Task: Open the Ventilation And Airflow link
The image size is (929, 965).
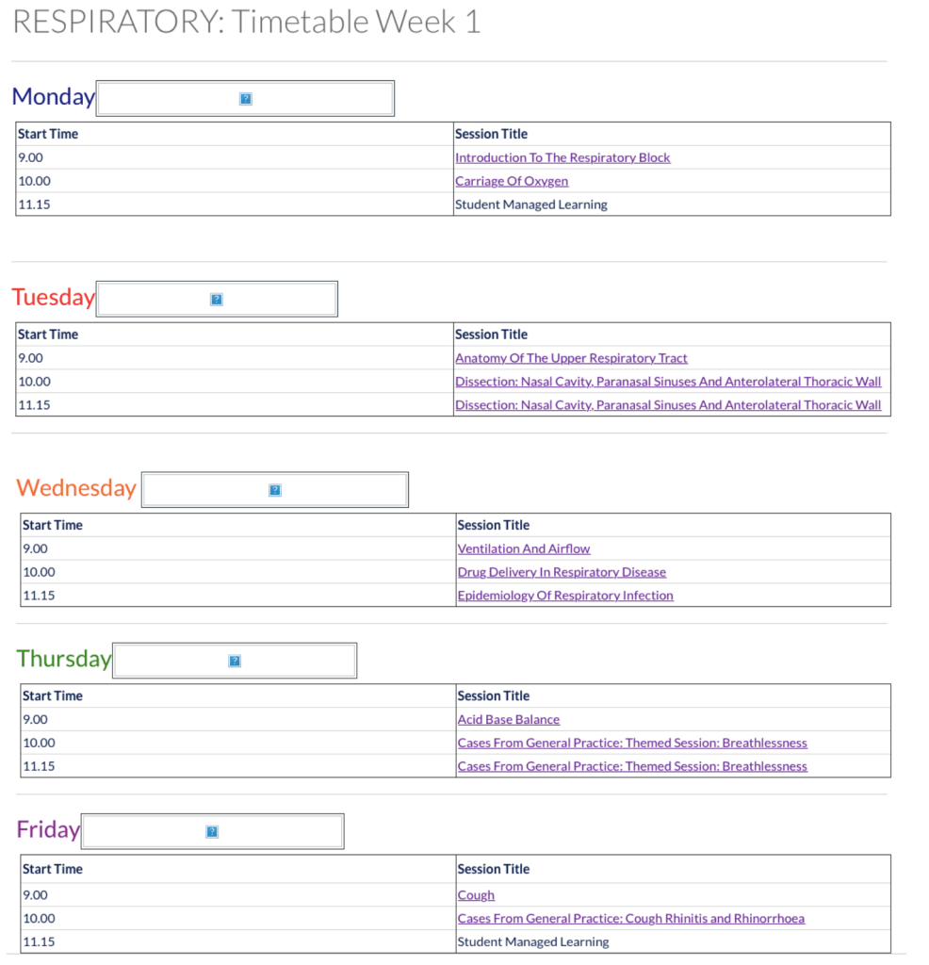Action: (524, 549)
